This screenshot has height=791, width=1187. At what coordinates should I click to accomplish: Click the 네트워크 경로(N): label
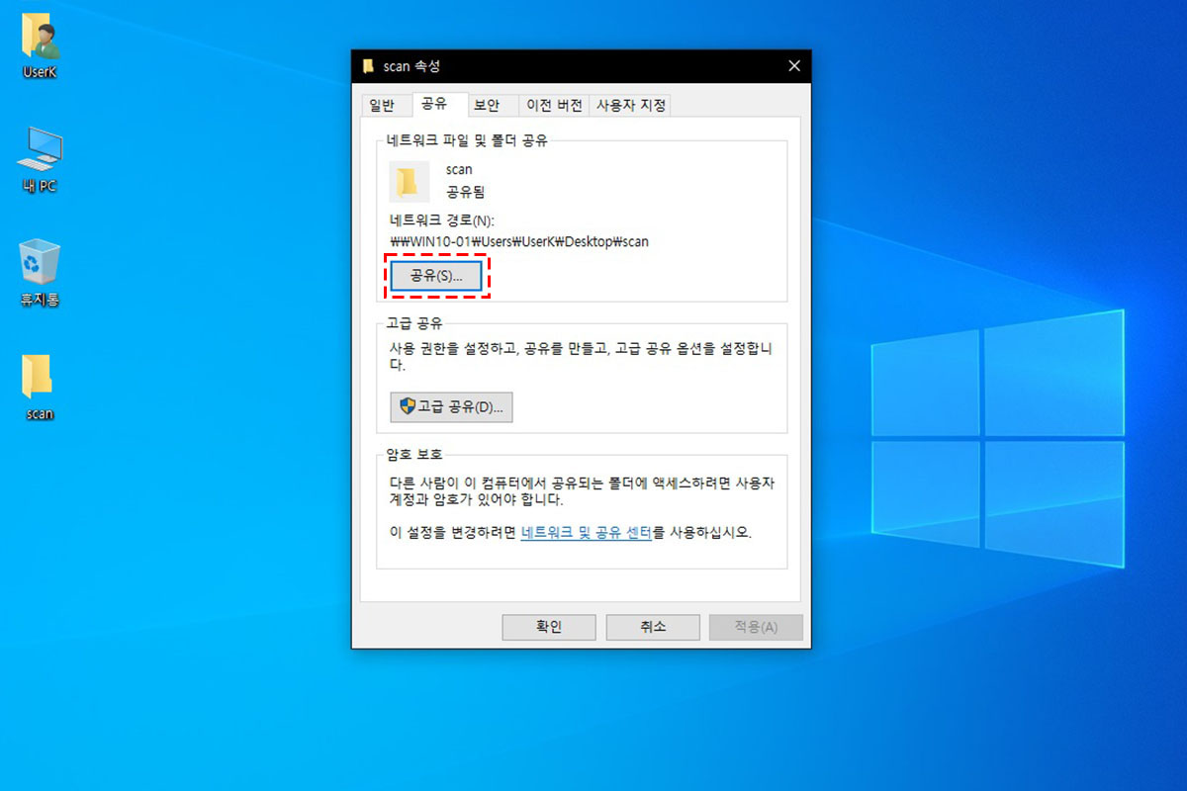tap(441, 220)
